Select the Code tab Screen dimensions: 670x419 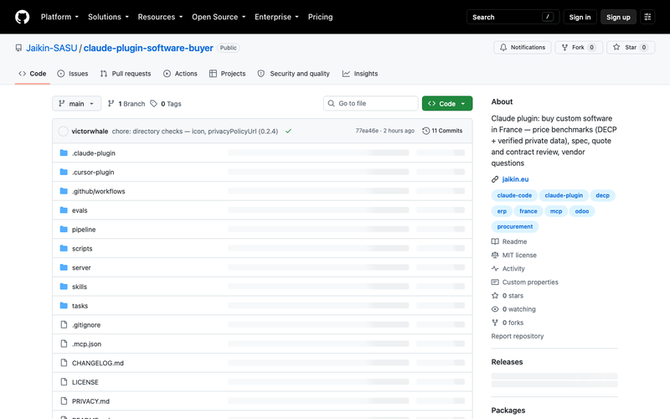[x=33, y=74]
